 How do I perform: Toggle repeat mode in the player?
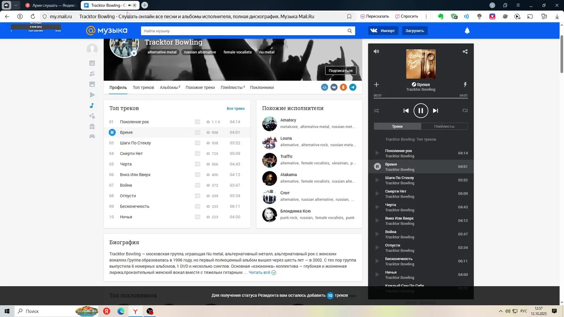465,111
